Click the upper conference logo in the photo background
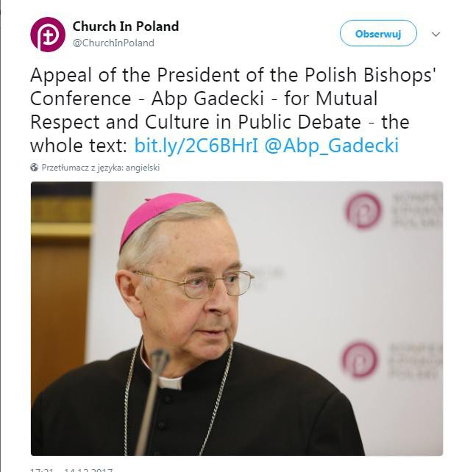 click(x=364, y=210)
